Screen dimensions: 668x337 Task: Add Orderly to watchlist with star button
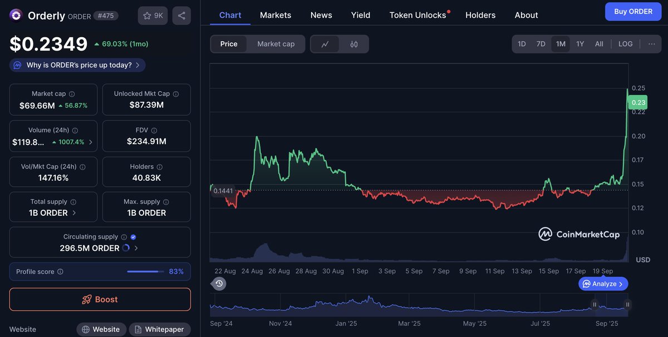pos(153,16)
